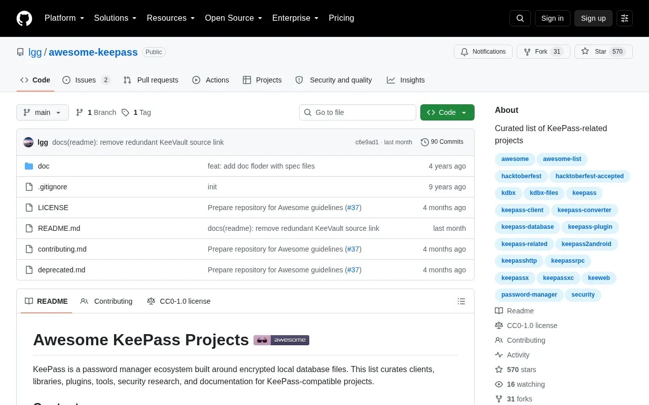Open the keepassxc topic tag

pyautogui.click(x=558, y=278)
